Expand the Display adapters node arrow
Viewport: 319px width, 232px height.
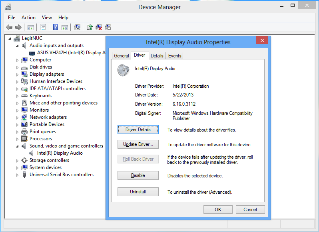pos(17,75)
